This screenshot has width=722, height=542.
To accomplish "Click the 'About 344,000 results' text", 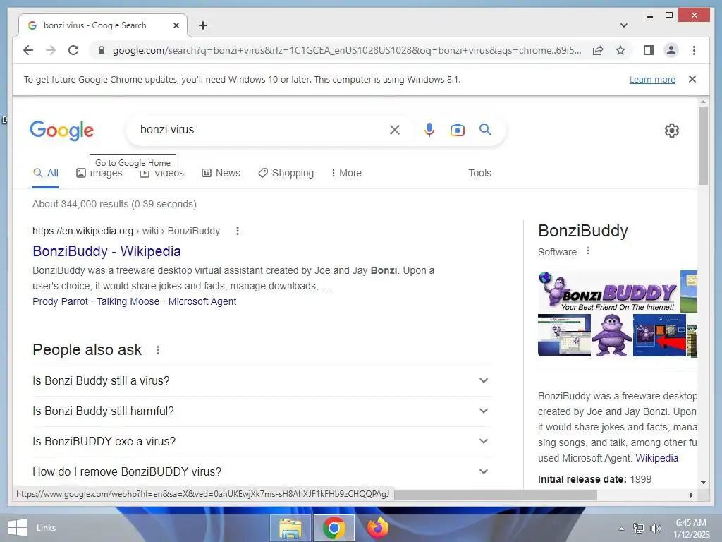I will tap(115, 204).
